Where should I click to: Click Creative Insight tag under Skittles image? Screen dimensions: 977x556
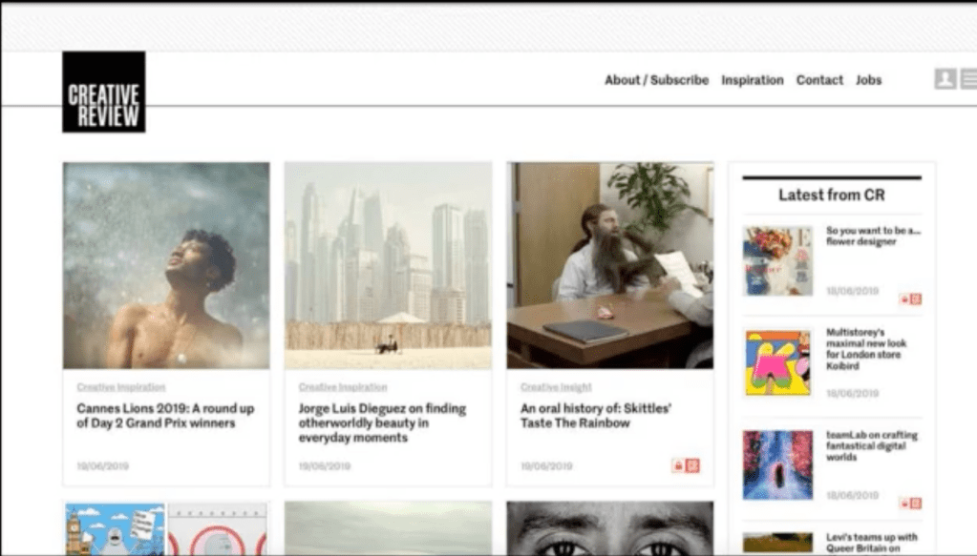pyautogui.click(x=556, y=387)
